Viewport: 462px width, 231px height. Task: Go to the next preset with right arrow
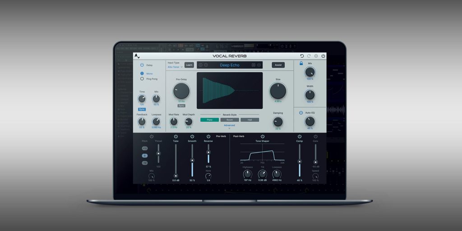206,65
